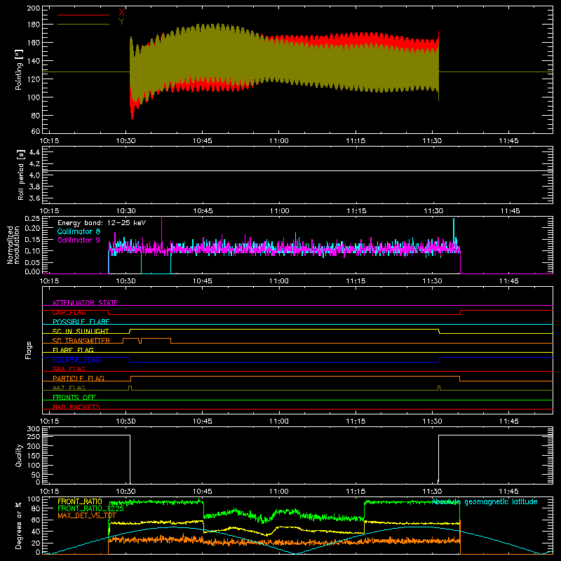This screenshot has width=561, height=561.
Task: Select the GAP_FLAG label
Action: [x=69, y=312]
